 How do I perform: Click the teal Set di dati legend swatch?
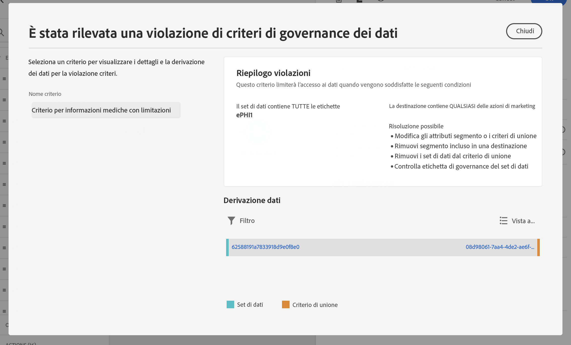tap(230, 304)
